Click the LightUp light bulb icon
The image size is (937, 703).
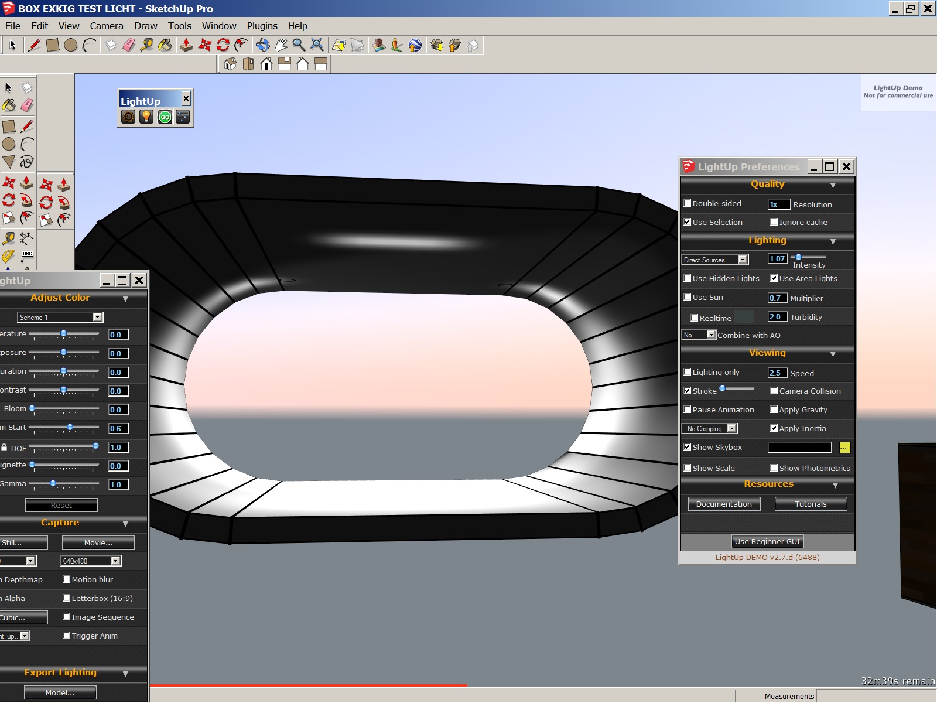(146, 117)
